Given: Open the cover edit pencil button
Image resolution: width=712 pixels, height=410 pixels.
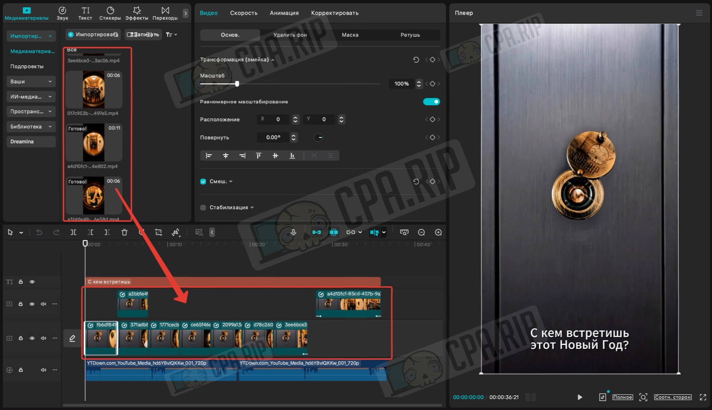Looking at the screenshot, I should point(72,338).
